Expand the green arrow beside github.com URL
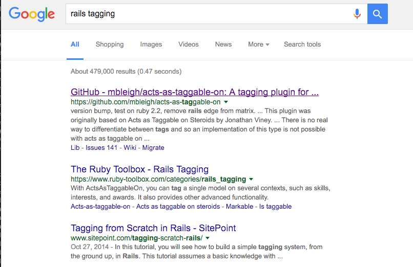Image resolution: width=413 pixels, height=267 pixels. (x=226, y=102)
